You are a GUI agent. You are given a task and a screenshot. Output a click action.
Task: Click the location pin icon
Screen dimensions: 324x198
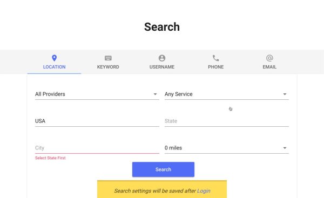(x=54, y=58)
